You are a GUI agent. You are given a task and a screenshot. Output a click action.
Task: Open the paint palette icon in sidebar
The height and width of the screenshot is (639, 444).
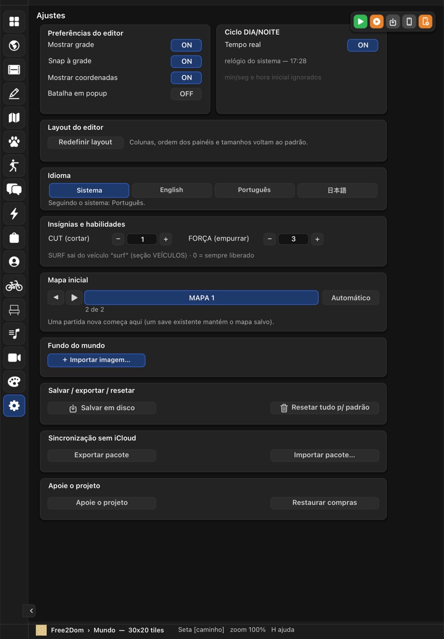14,382
